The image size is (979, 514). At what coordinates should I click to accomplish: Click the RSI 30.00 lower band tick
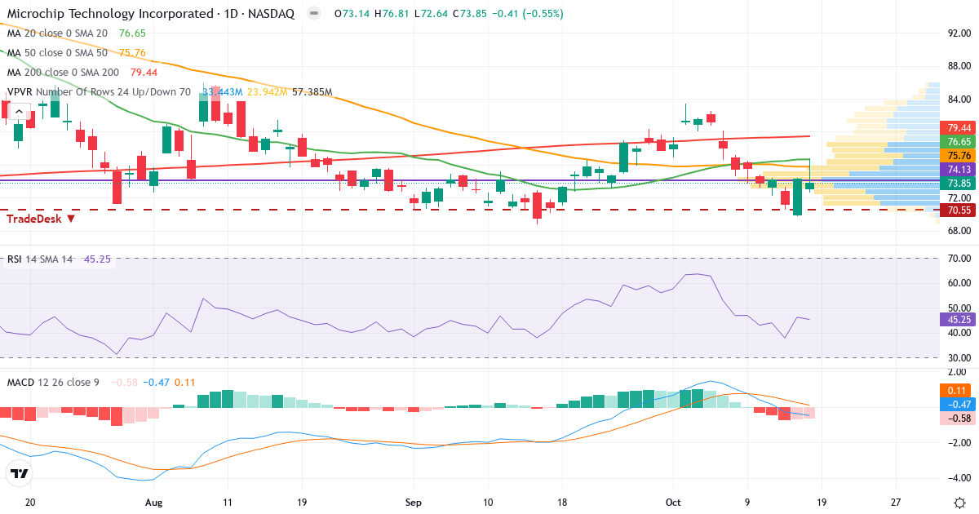point(960,357)
